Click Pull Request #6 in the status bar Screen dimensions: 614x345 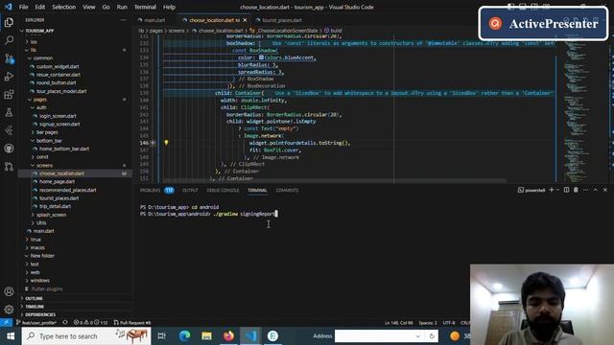[x=132, y=323]
